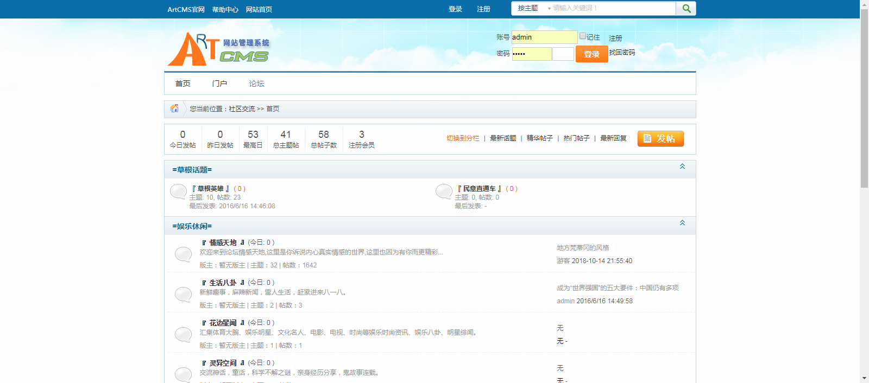Click the page vertical scrollbar thumb
The image size is (869, 383).
coord(864,98)
